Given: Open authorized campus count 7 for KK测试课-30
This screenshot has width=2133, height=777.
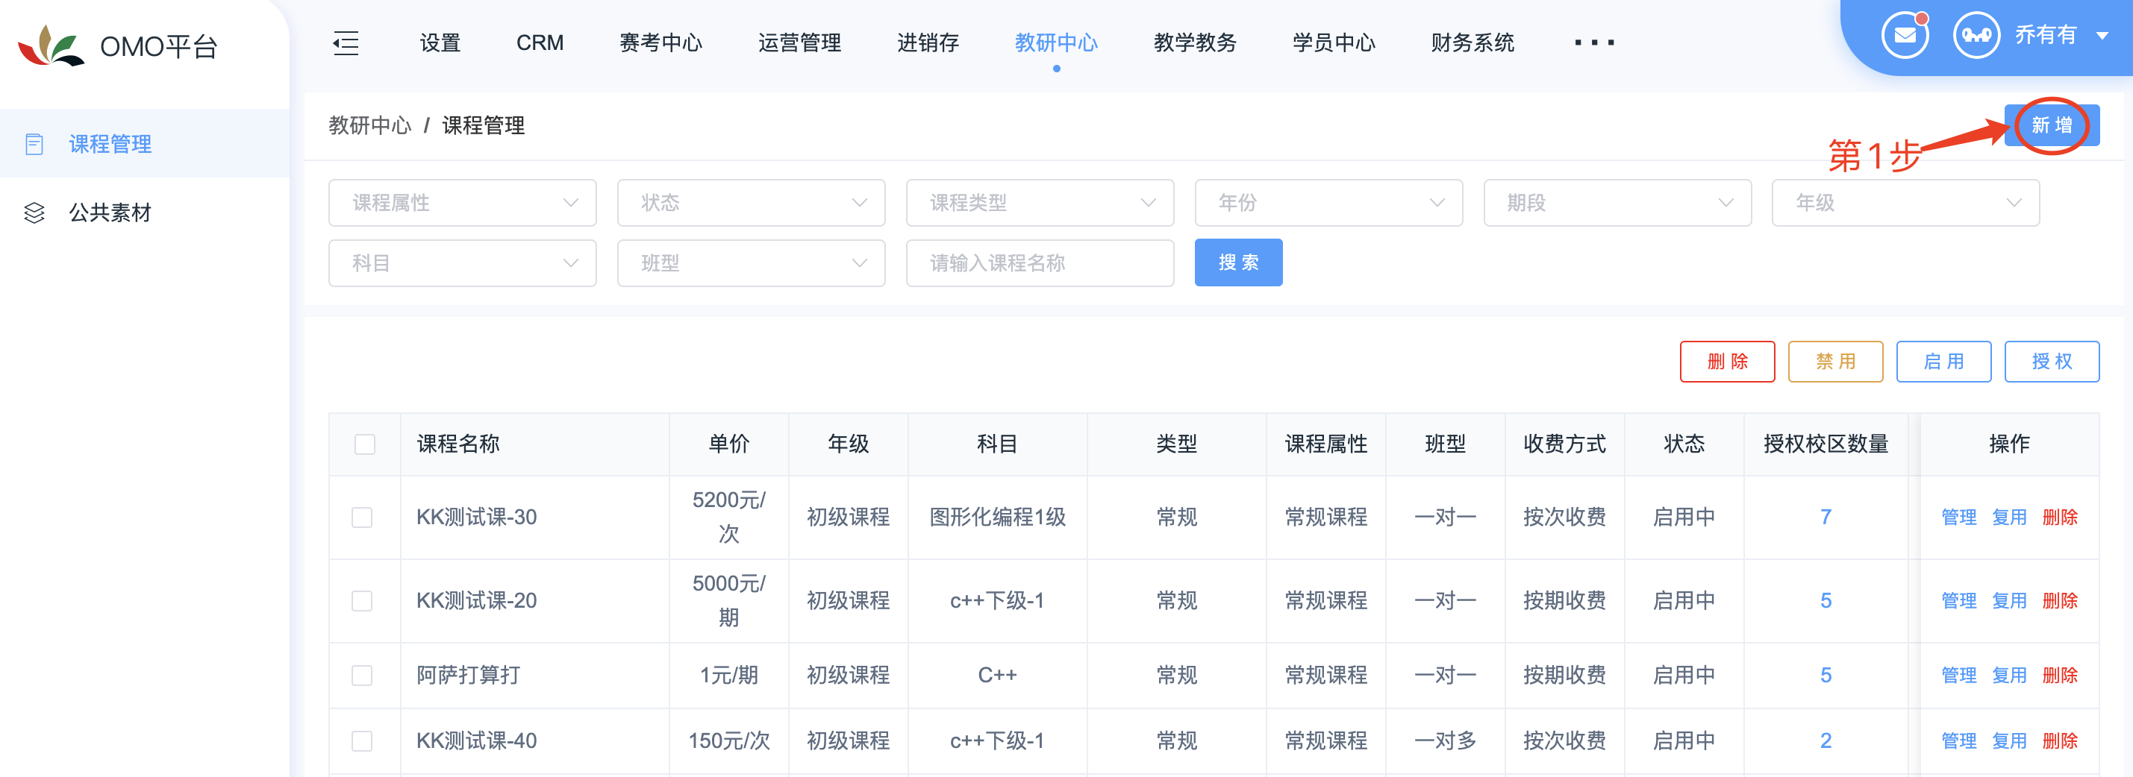Looking at the screenshot, I should 1825,518.
